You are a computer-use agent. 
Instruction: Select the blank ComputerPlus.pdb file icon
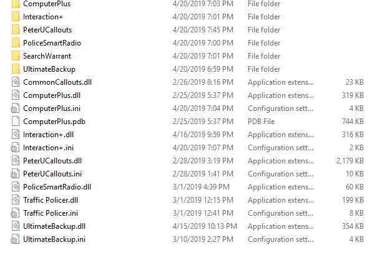pos(16,121)
